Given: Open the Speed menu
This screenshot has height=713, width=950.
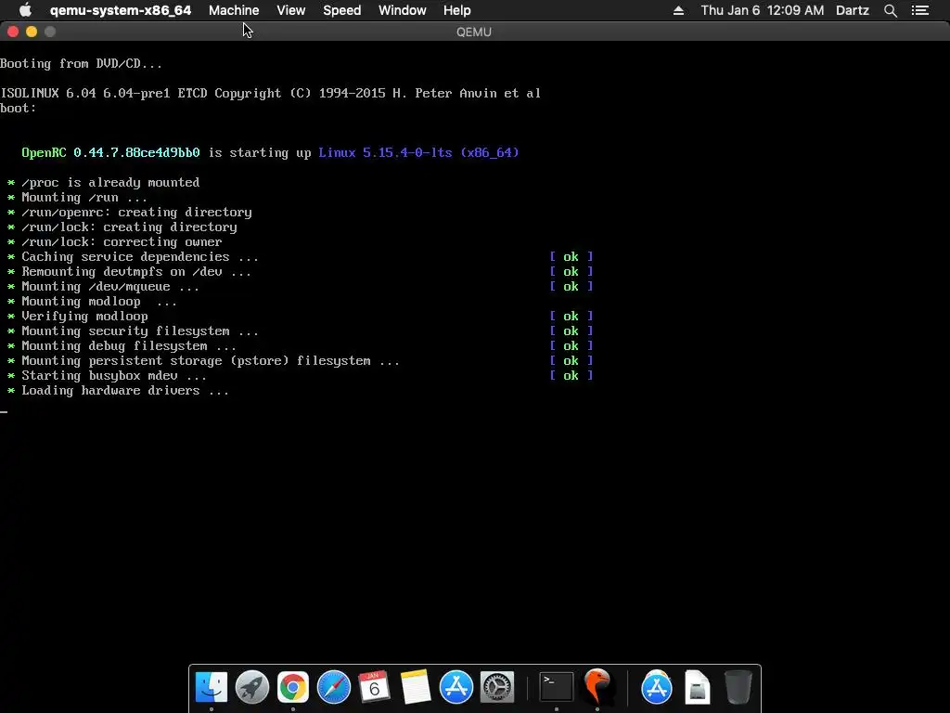Looking at the screenshot, I should tap(341, 10).
